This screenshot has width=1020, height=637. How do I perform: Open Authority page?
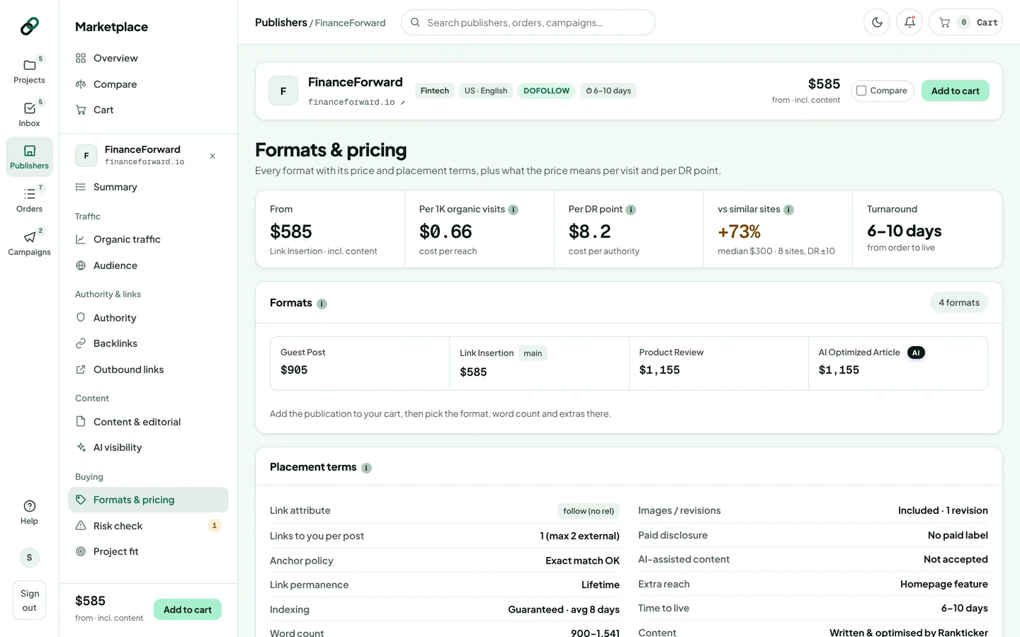(148, 318)
